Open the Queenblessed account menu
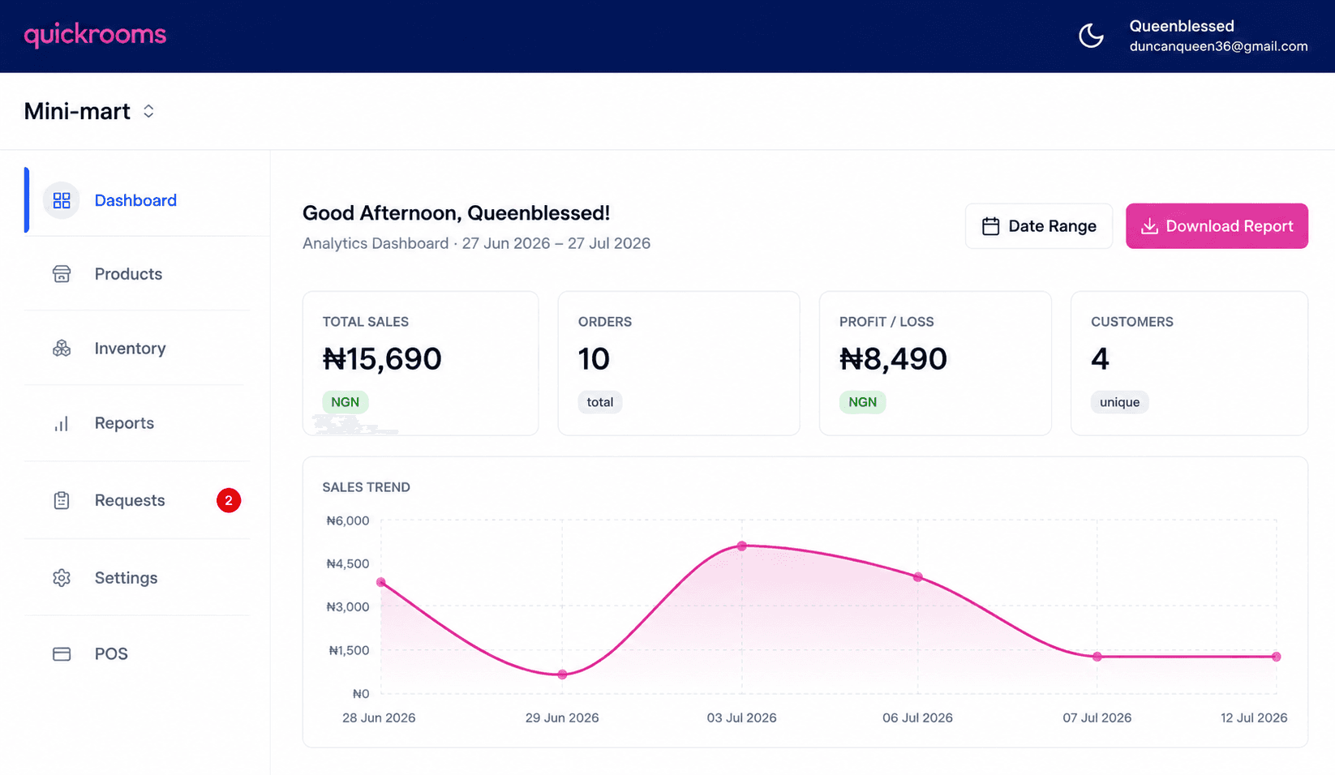This screenshot has width=1335, height=775. pyautogui.click(x=1218, y=36)
